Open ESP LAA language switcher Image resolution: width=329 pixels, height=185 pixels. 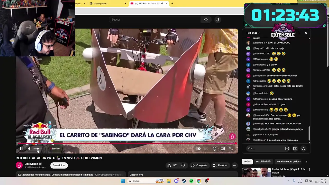[300, 181]
